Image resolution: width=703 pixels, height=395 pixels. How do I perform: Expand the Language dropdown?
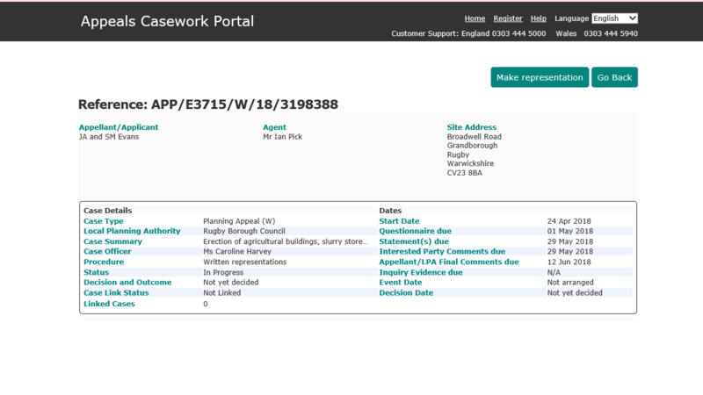614,18
